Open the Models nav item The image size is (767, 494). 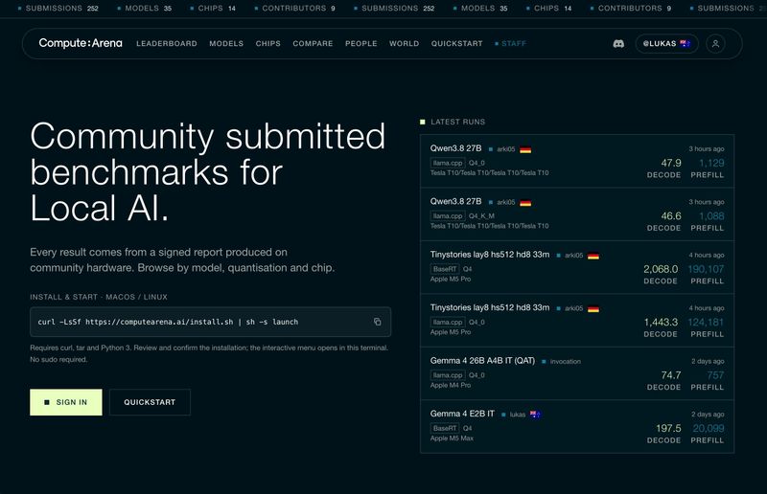(x=226, y=43)
